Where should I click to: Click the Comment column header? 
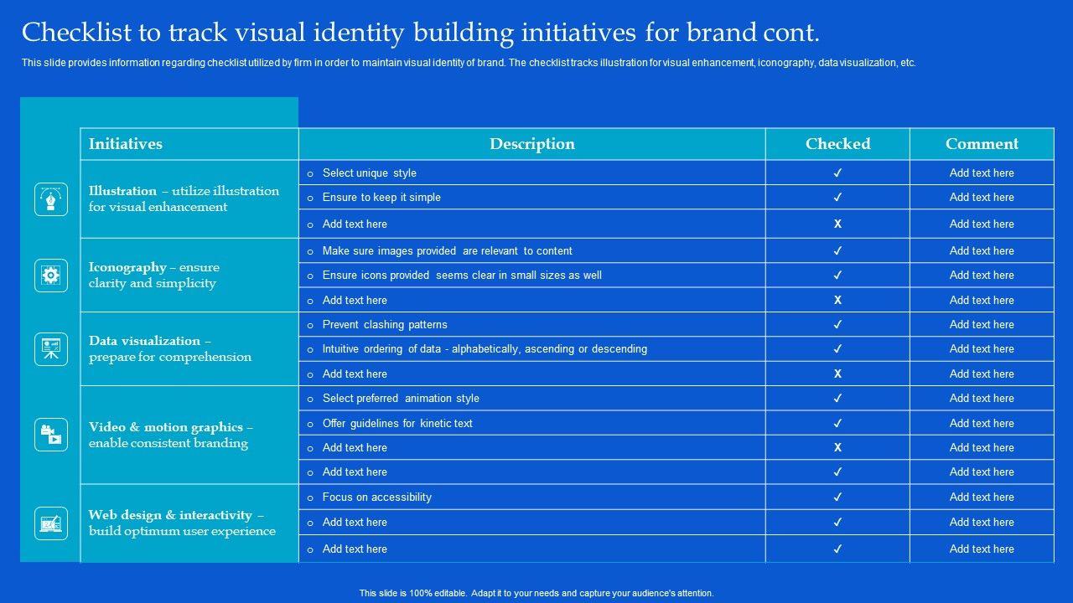pyautogui.click(x=982, y=144)
